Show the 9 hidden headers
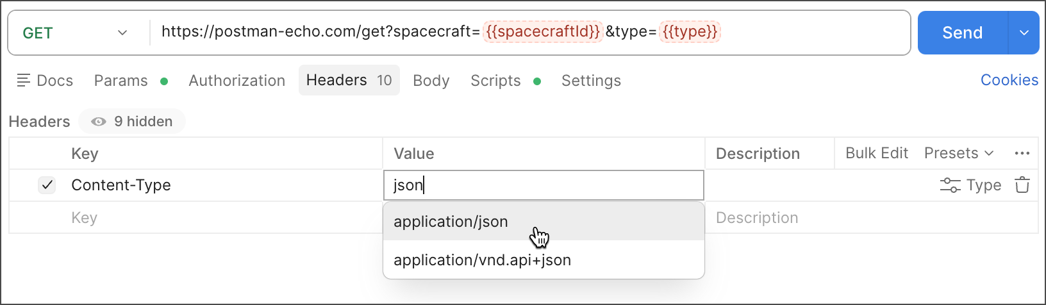Image resolution: width=1046 pixels, height=305 pixels. coord(132,122)
